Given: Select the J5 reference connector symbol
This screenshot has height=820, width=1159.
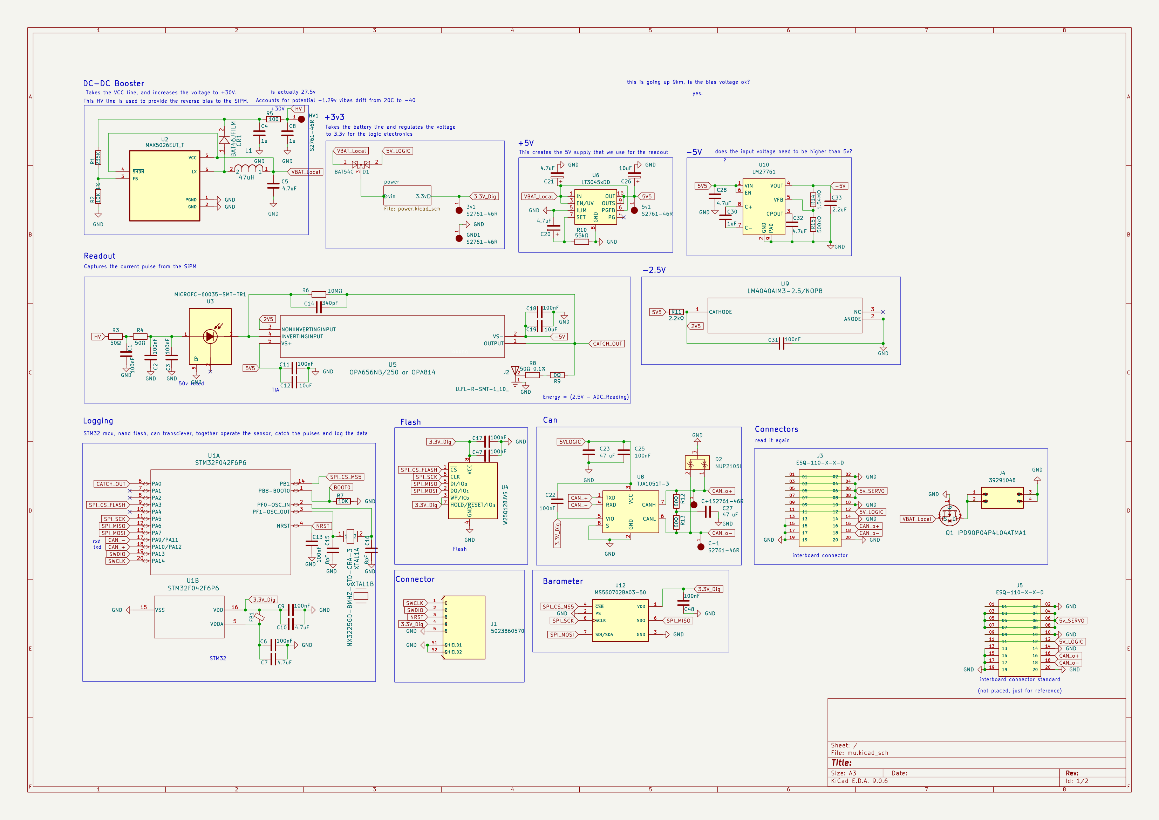Looking at the screenshot, I should (1020, 638).
